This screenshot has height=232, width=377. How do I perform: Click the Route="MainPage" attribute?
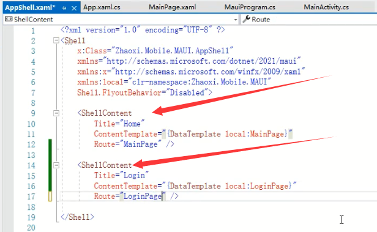127,144
